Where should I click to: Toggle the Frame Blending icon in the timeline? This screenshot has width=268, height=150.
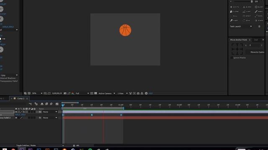[x=46, y=104]
